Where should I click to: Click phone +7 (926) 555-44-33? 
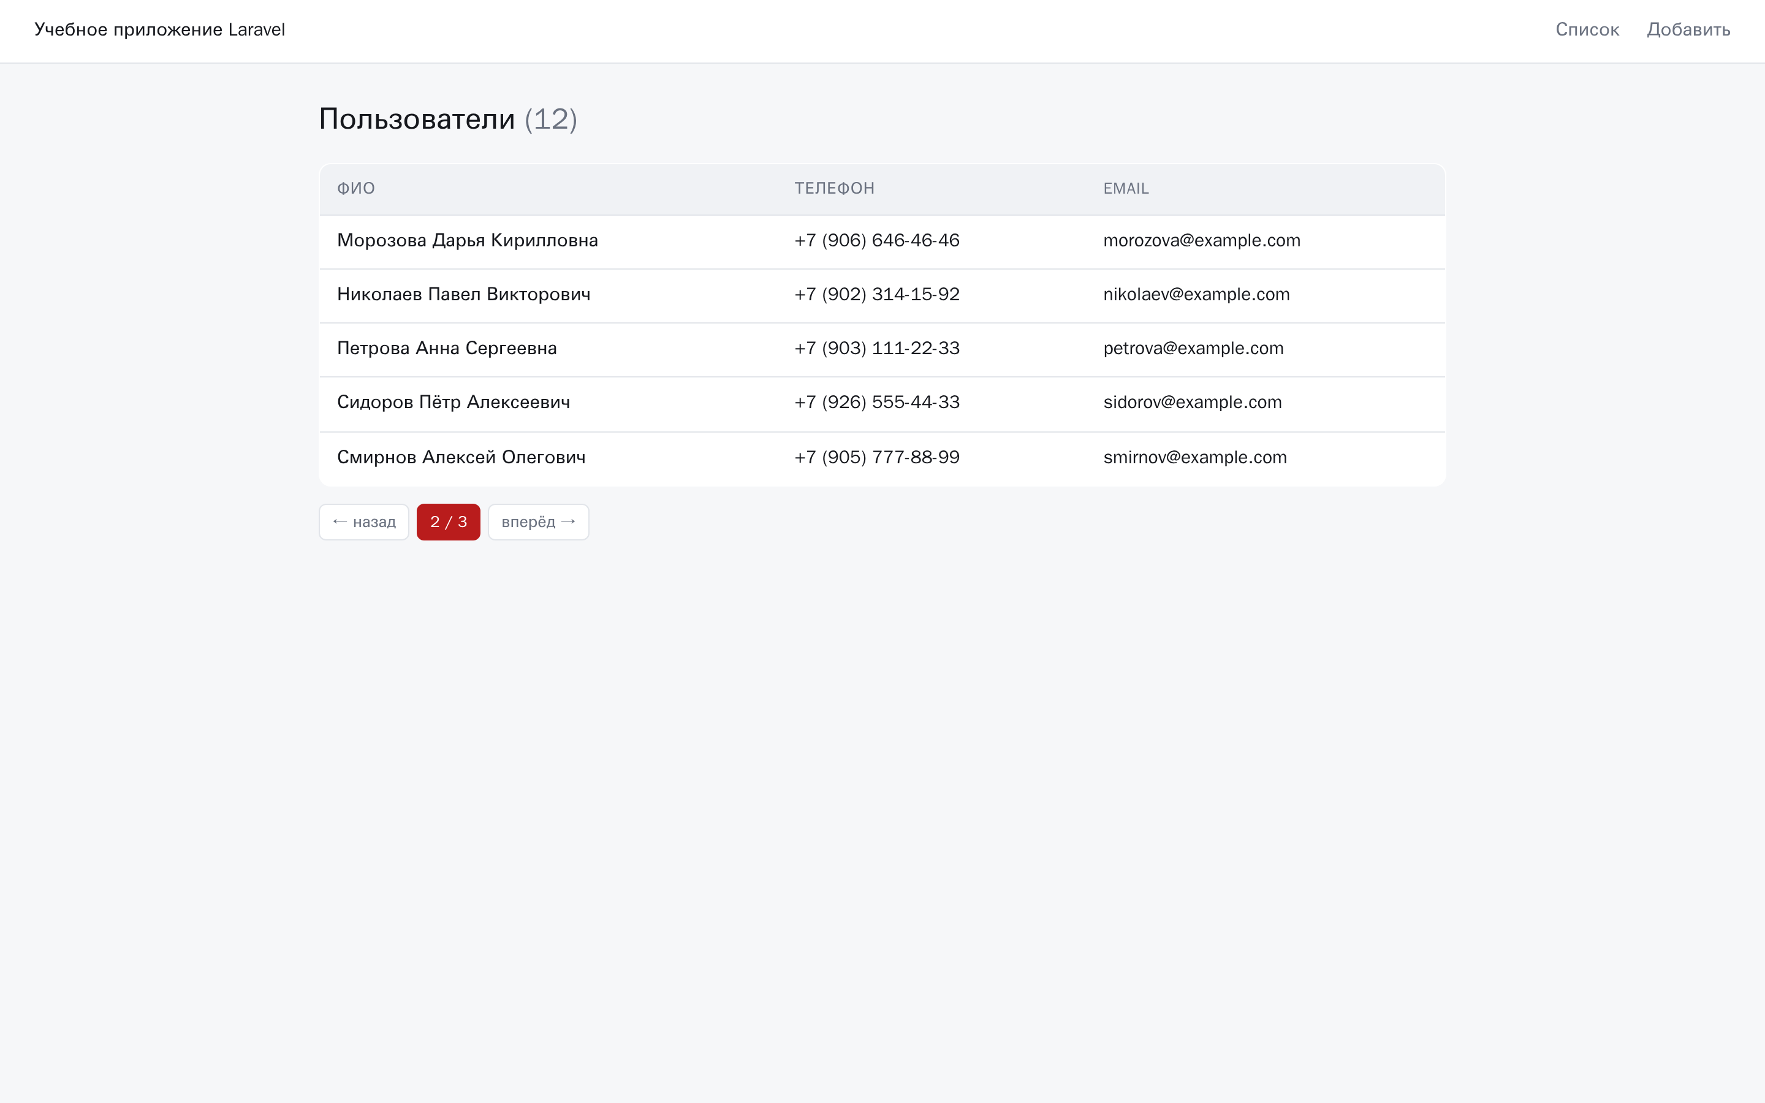tap(876, 403)
